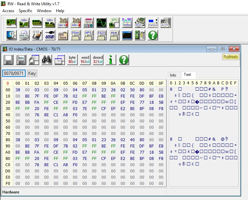
Task: Switch view to byte 8bit mode
Action: point(72,60)
